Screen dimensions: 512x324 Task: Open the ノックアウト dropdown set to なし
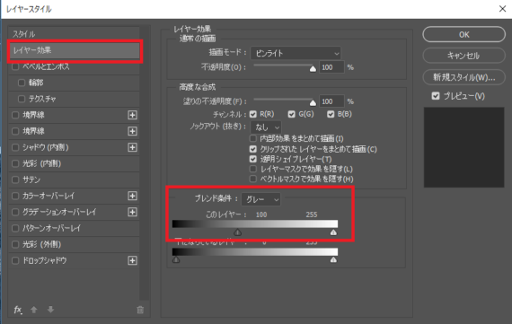(x=266, y=127)
